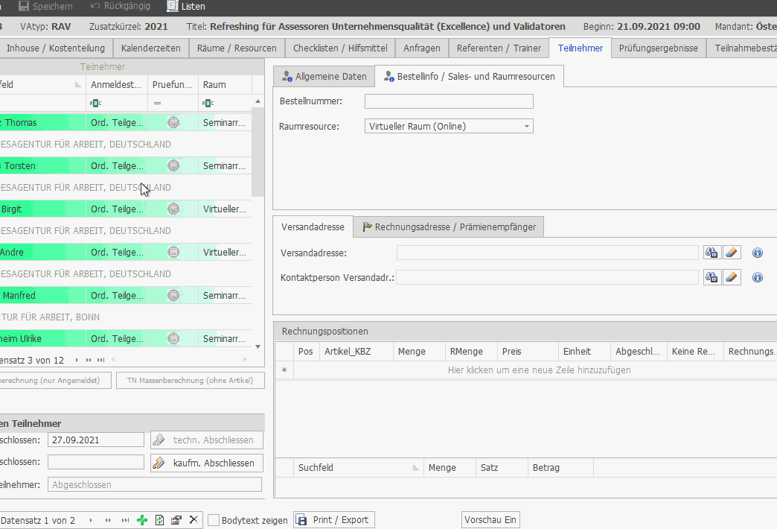Click the Kontaktperson Versandadr. text field
777x529 pixels.
(x=548, y=277)
